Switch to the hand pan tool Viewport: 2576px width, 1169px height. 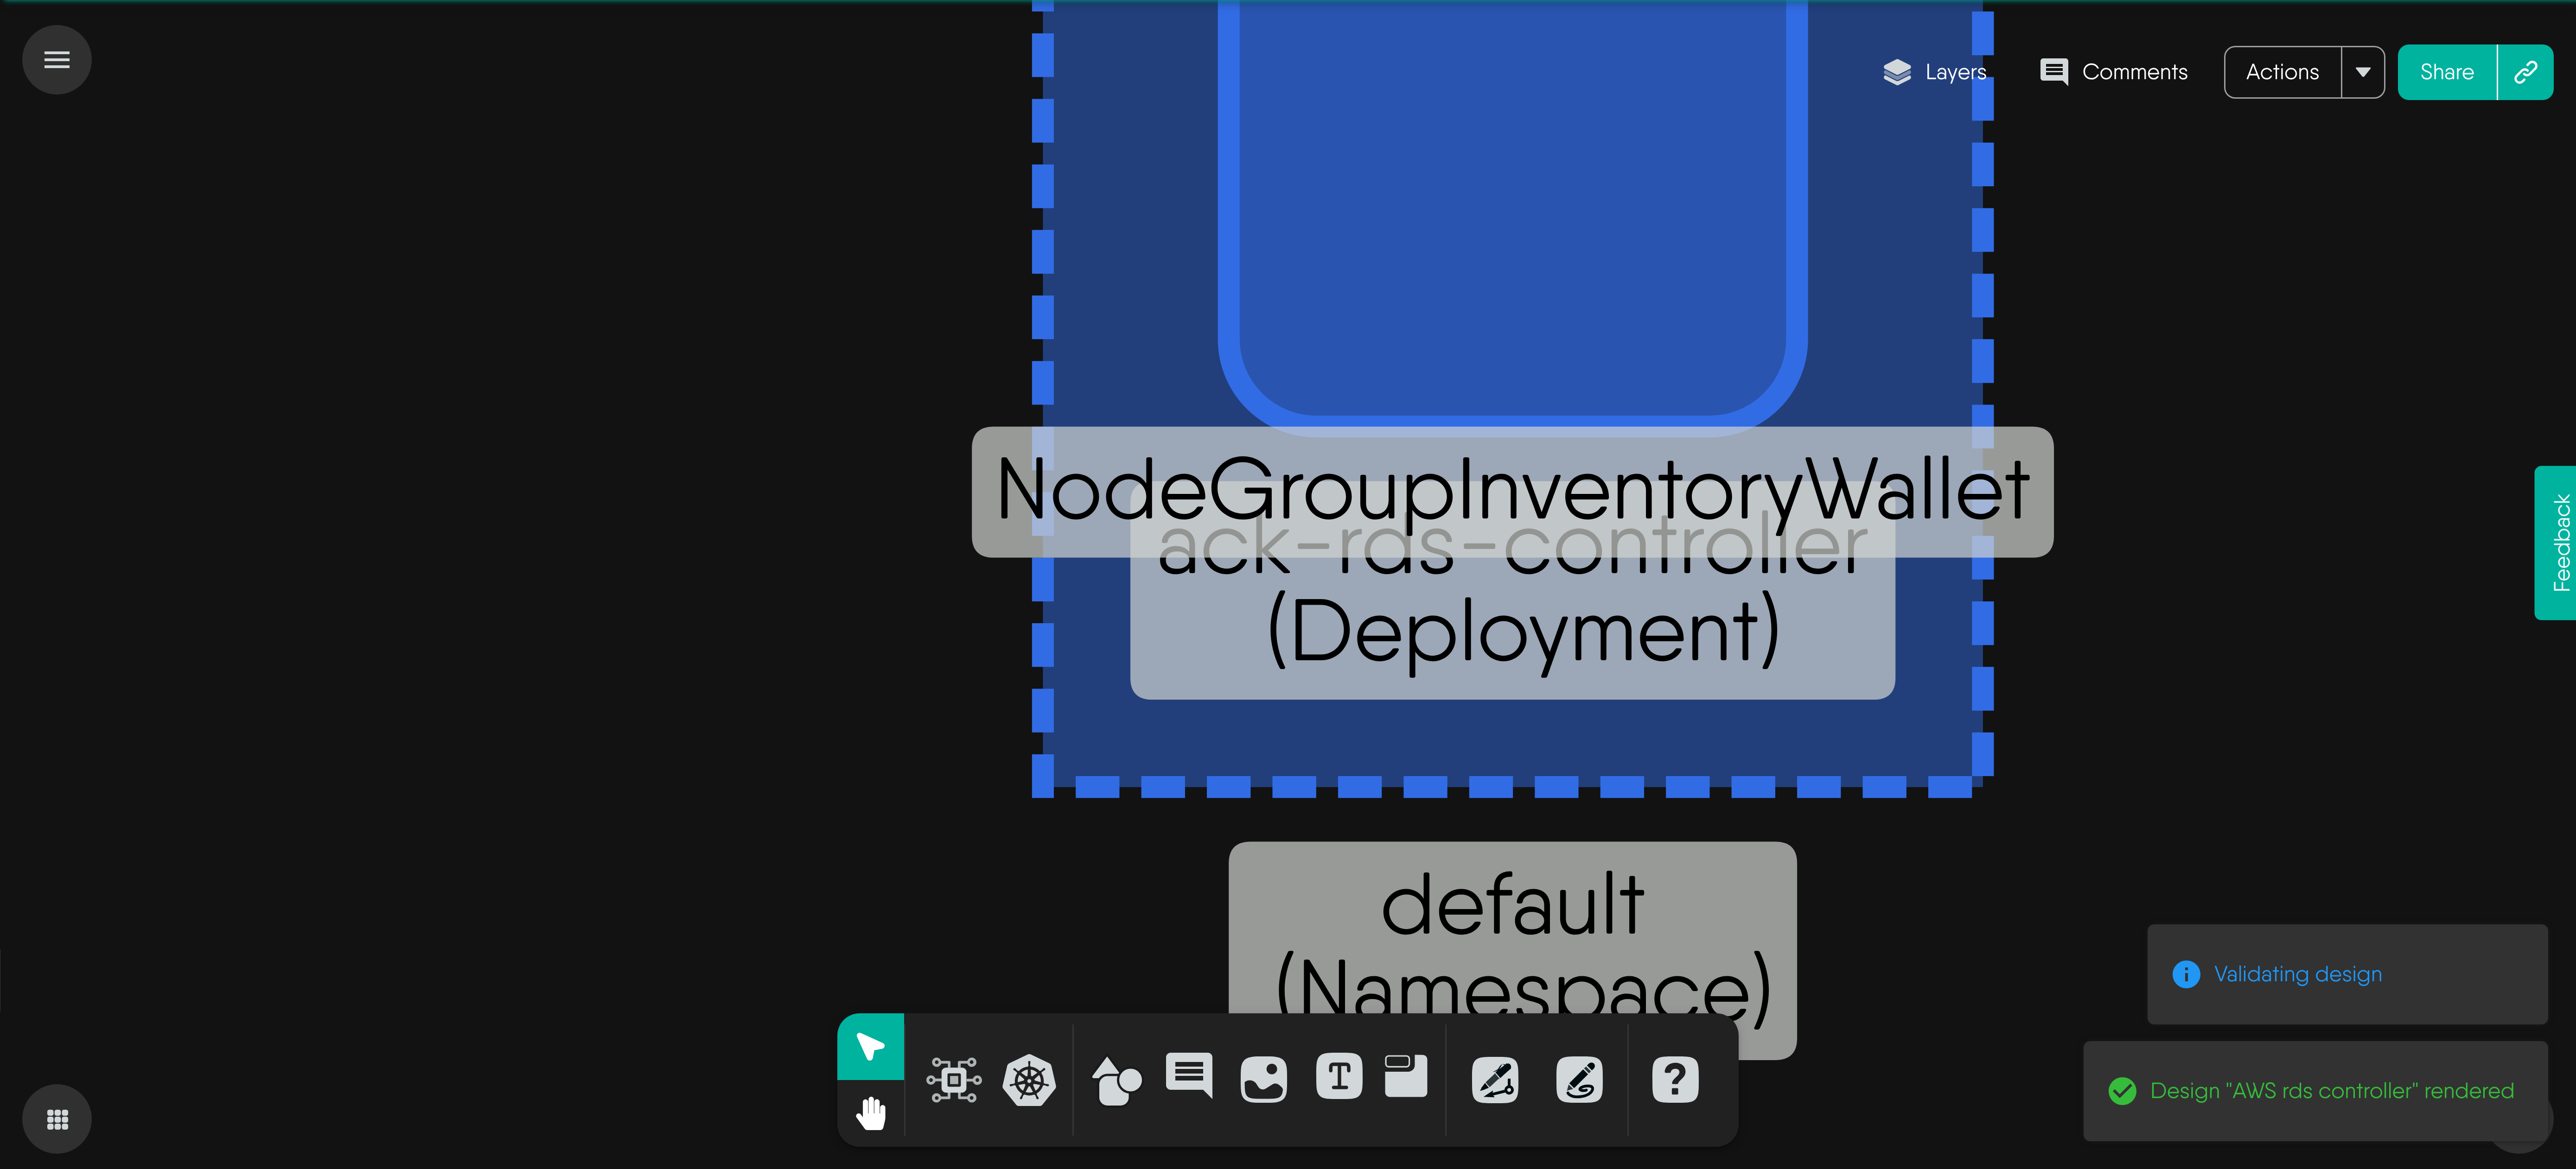tap(870, 1112)
